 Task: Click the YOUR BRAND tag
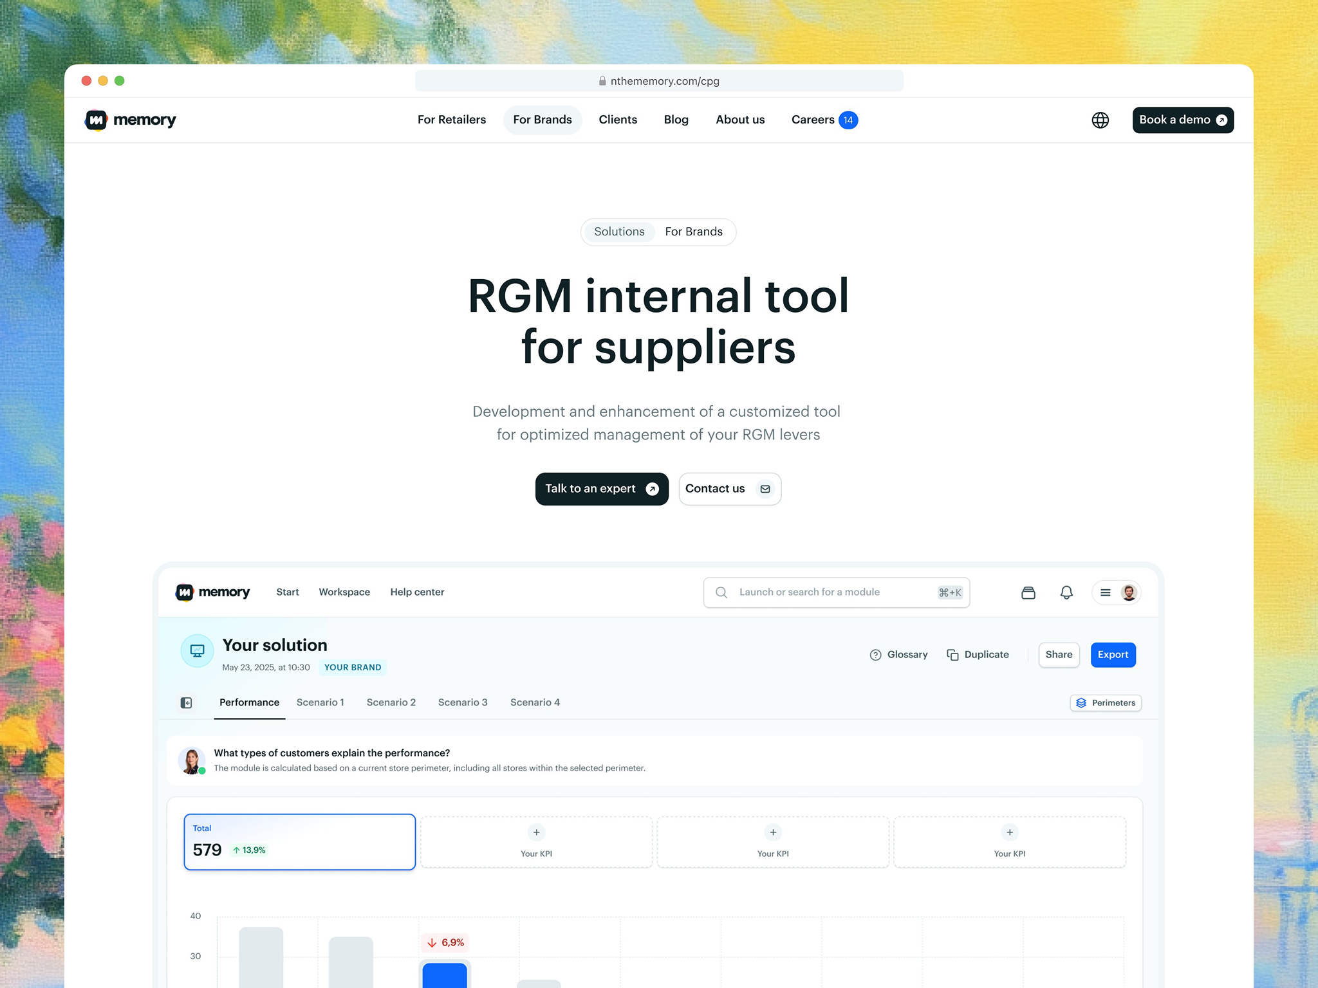(353, 668)
